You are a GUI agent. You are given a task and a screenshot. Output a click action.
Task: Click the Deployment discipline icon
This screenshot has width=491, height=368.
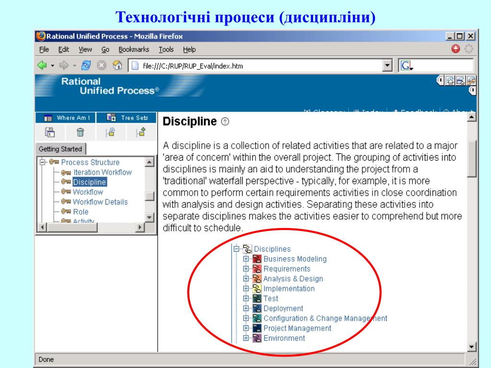coord(257,308)
